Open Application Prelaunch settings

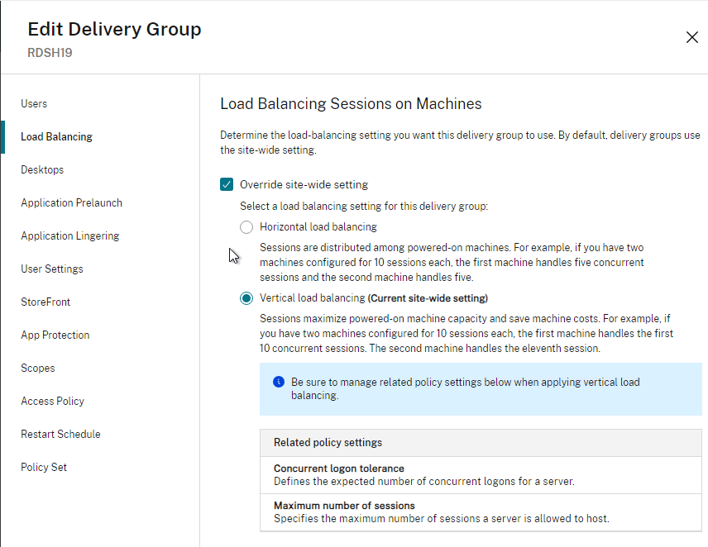pos(71,203)
